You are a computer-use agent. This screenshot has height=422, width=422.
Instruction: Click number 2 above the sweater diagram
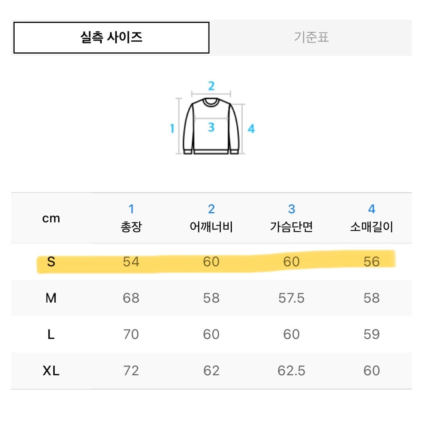point(211,86)
